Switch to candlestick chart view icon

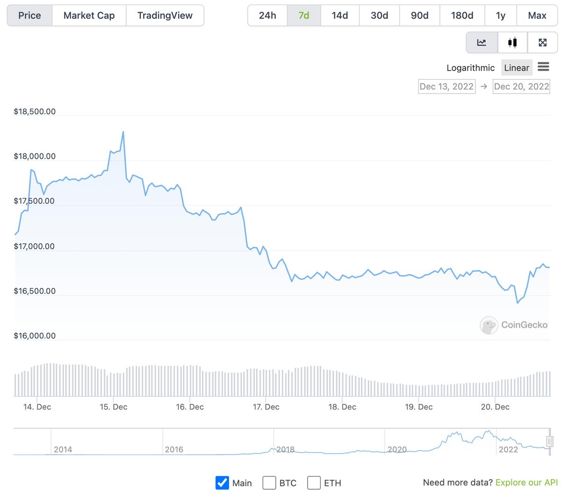tap(512, 43)
